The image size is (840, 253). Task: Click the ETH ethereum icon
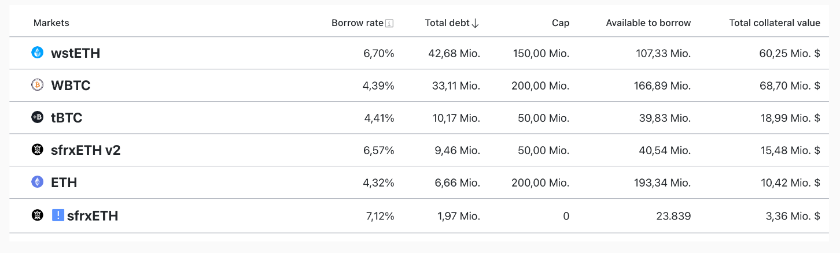[38, 182]
